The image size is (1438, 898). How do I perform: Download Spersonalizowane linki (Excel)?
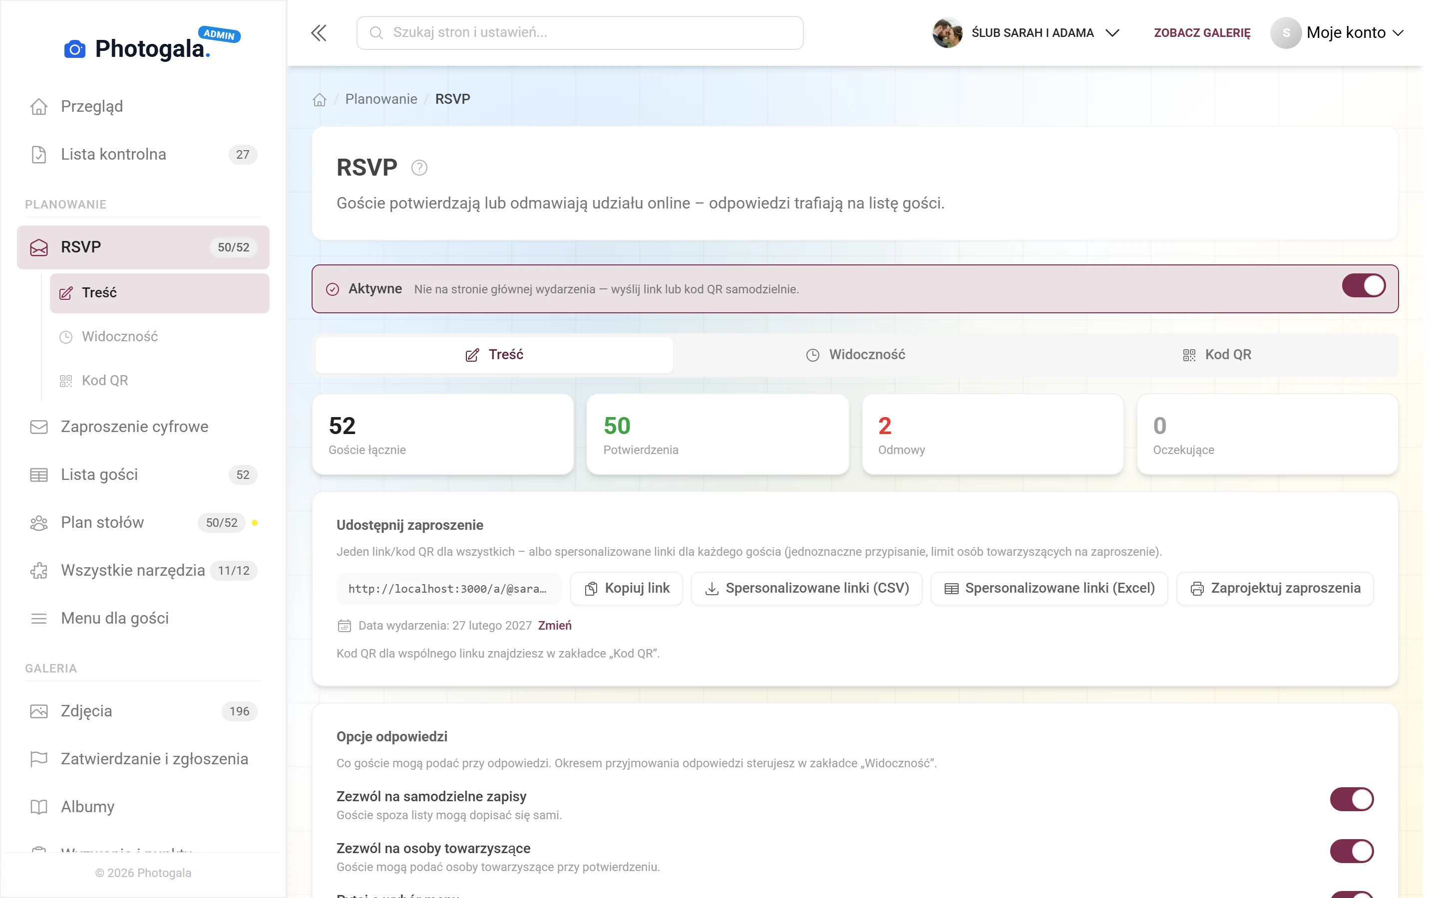(1049, 589)
